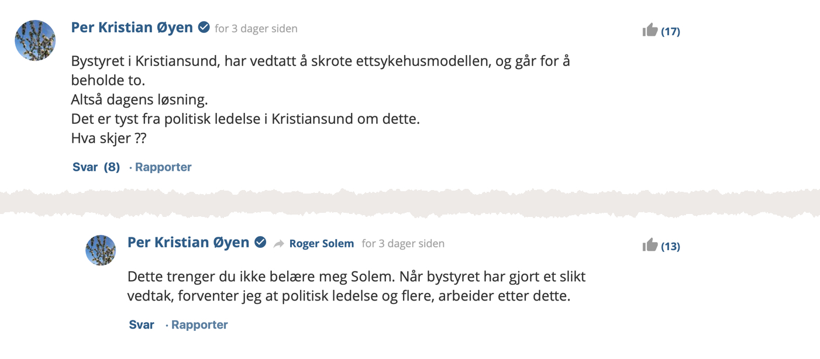Image resolution: width=820 pixels, height=359 pixels.
Task: Click top comment's "for 3 dager siden" timestamp
Action: pos(256,29)
